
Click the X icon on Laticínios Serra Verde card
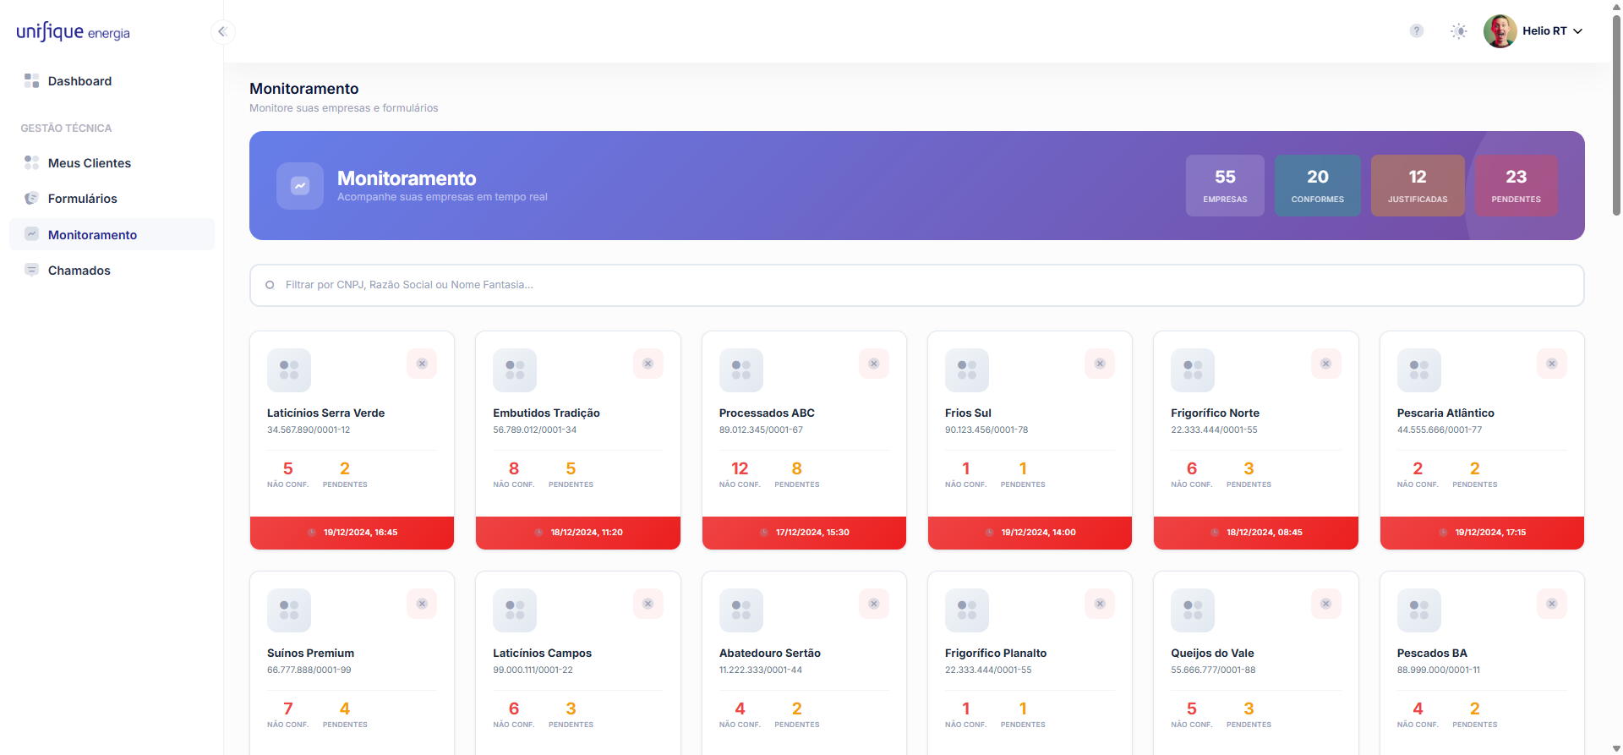tap(422, 364)
